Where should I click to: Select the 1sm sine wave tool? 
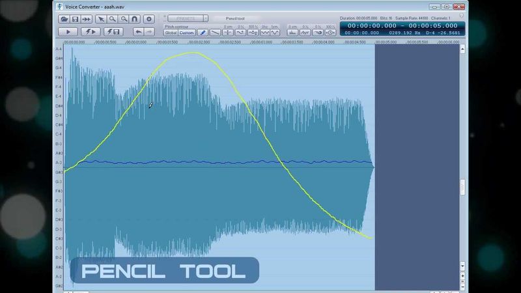[275, 33]
